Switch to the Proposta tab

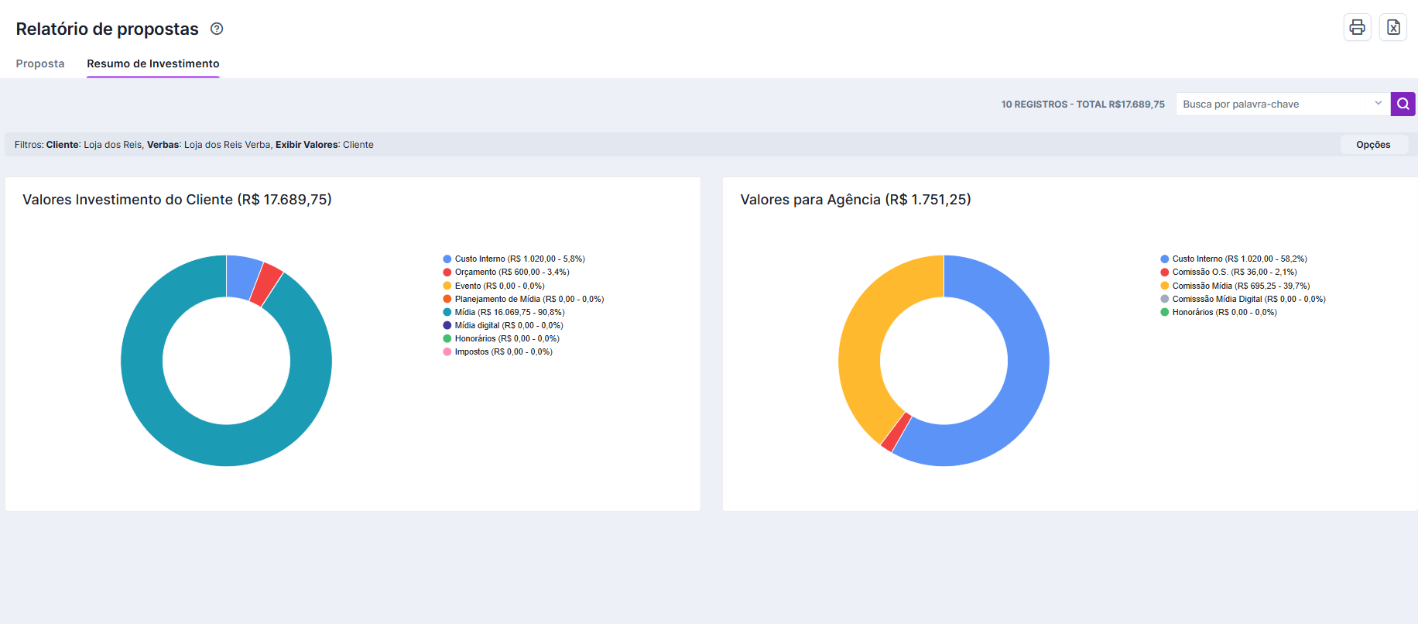40,63
